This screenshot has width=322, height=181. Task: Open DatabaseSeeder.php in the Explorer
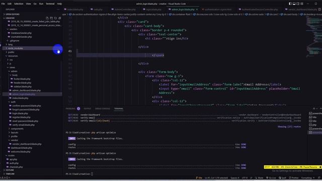point(21,33)
